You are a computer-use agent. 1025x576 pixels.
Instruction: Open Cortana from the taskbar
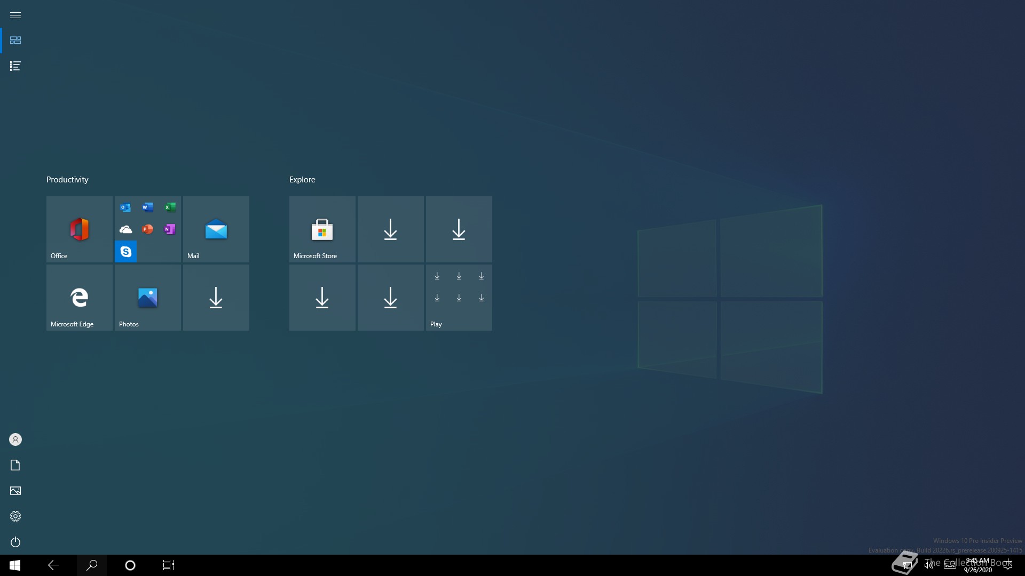(x=130, y=565)
